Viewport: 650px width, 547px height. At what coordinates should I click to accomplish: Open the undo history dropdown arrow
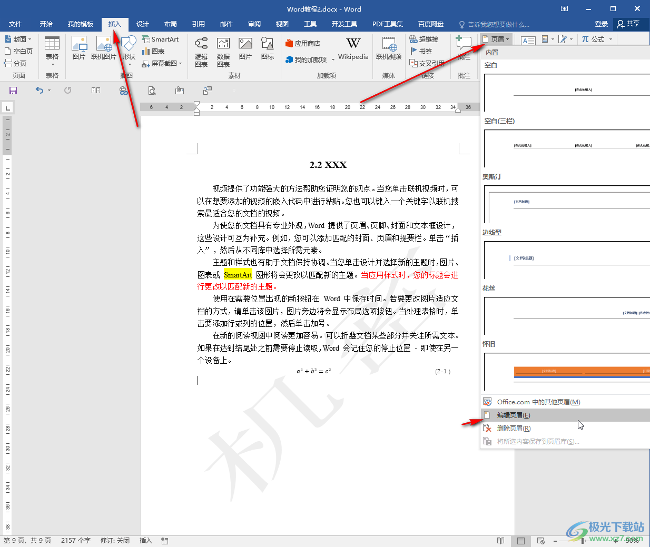[49, 91]
